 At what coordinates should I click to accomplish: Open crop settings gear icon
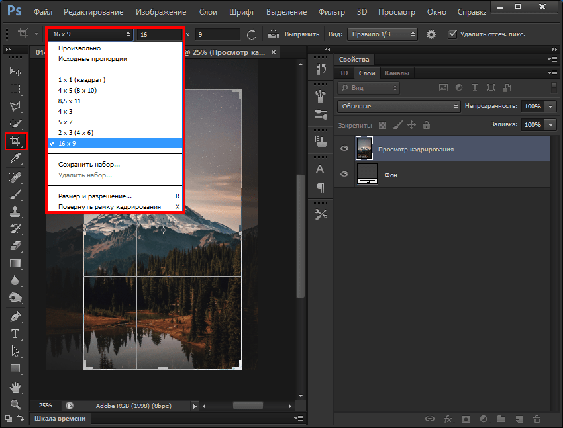(431, 34)
